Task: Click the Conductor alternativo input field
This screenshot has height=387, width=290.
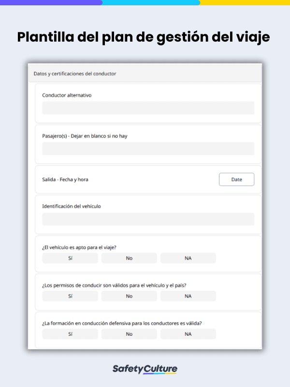Action: tap(148, 108)
